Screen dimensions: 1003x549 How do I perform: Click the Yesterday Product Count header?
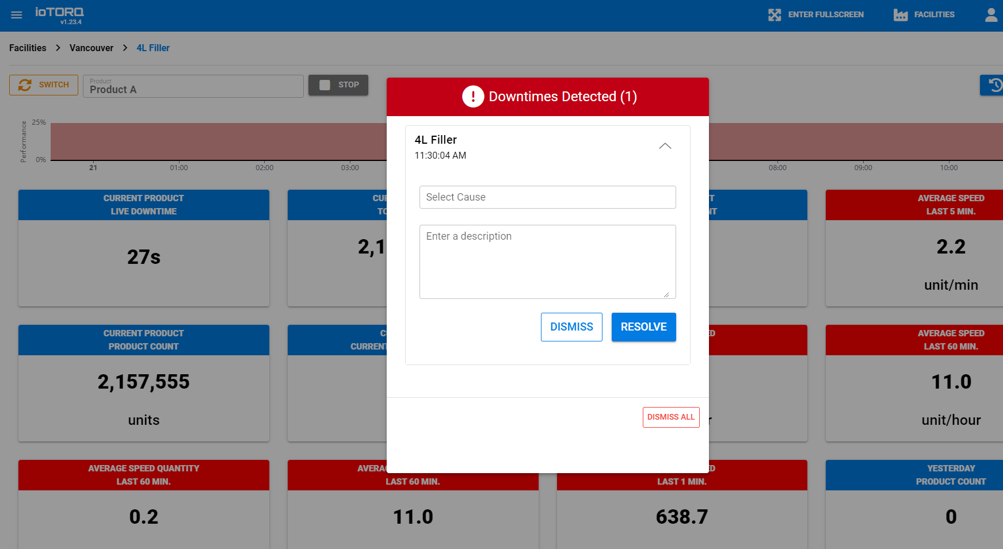coord(914,475)
